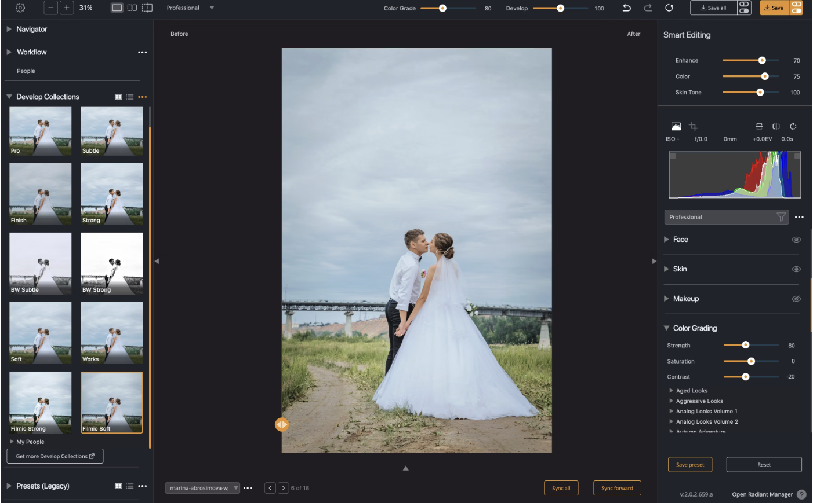Adjust the Color Grading Strength slider
Viewport: 813px width, 503px height.
pyautogui.click(x=746, y=345)
